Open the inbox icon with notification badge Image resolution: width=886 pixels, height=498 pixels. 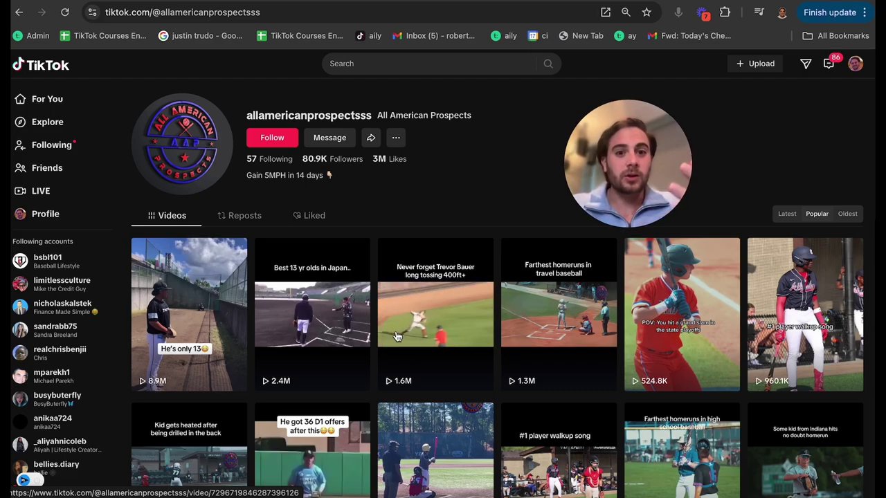pos(829,63)
